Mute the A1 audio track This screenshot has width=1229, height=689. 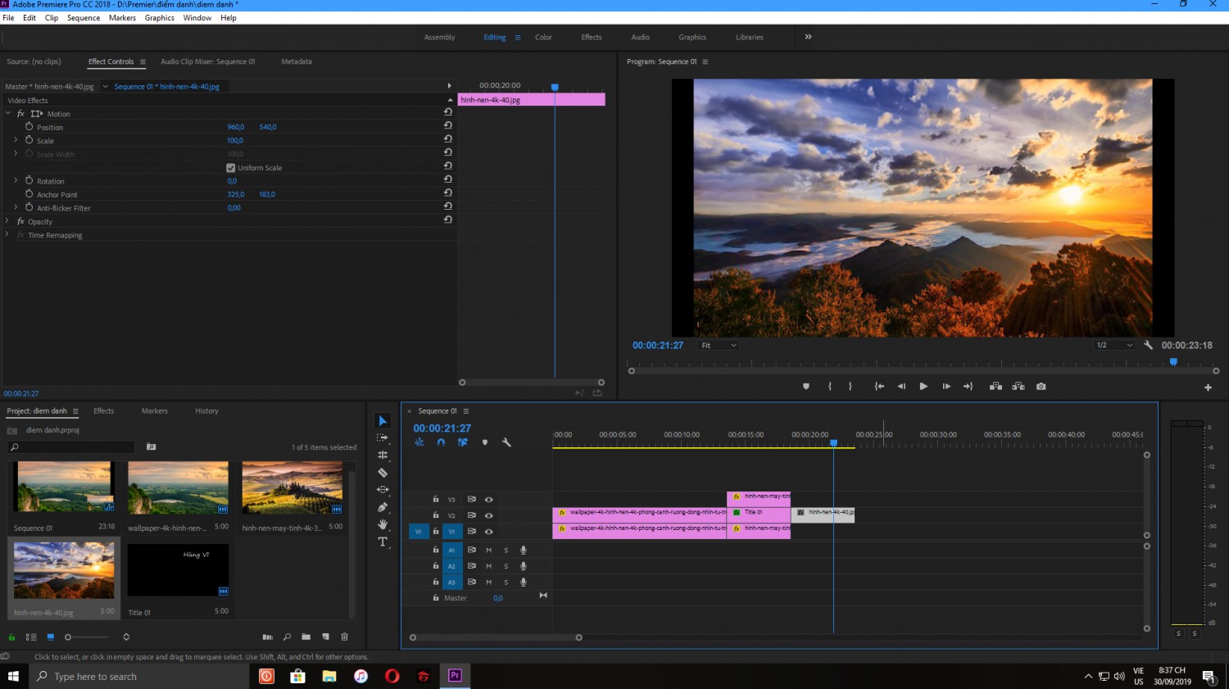point(489,551)
